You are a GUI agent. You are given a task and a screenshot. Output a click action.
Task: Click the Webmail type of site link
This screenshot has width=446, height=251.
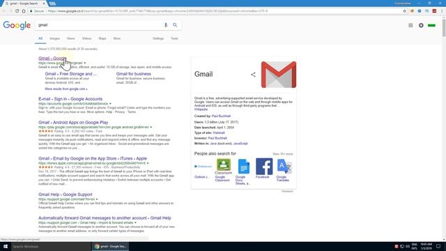(x=218, y=133)
